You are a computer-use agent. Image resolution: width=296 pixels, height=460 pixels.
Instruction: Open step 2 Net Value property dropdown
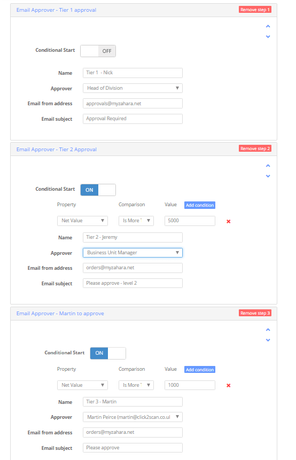tap(82, 221)
